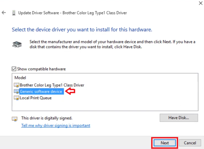Viewport: 204px width, 149px height.
Task: Click Next to continue the installation
Action: [165, 143]
